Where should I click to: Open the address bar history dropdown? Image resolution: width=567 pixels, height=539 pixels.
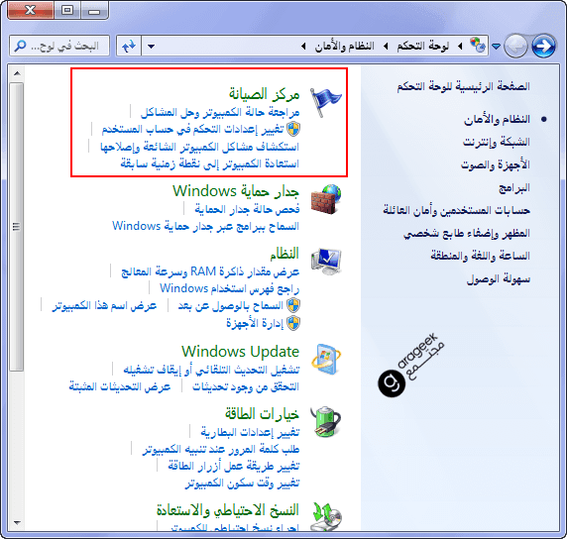pos(151,47)
